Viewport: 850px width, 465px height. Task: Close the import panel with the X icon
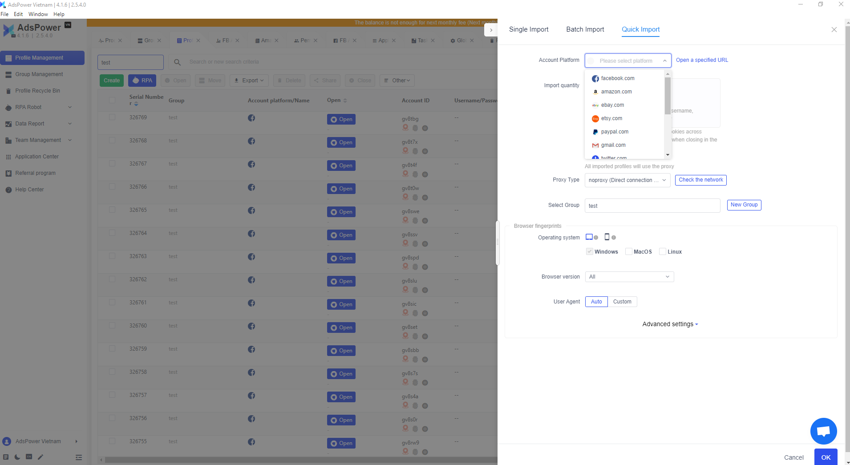(x=834, y=30)
